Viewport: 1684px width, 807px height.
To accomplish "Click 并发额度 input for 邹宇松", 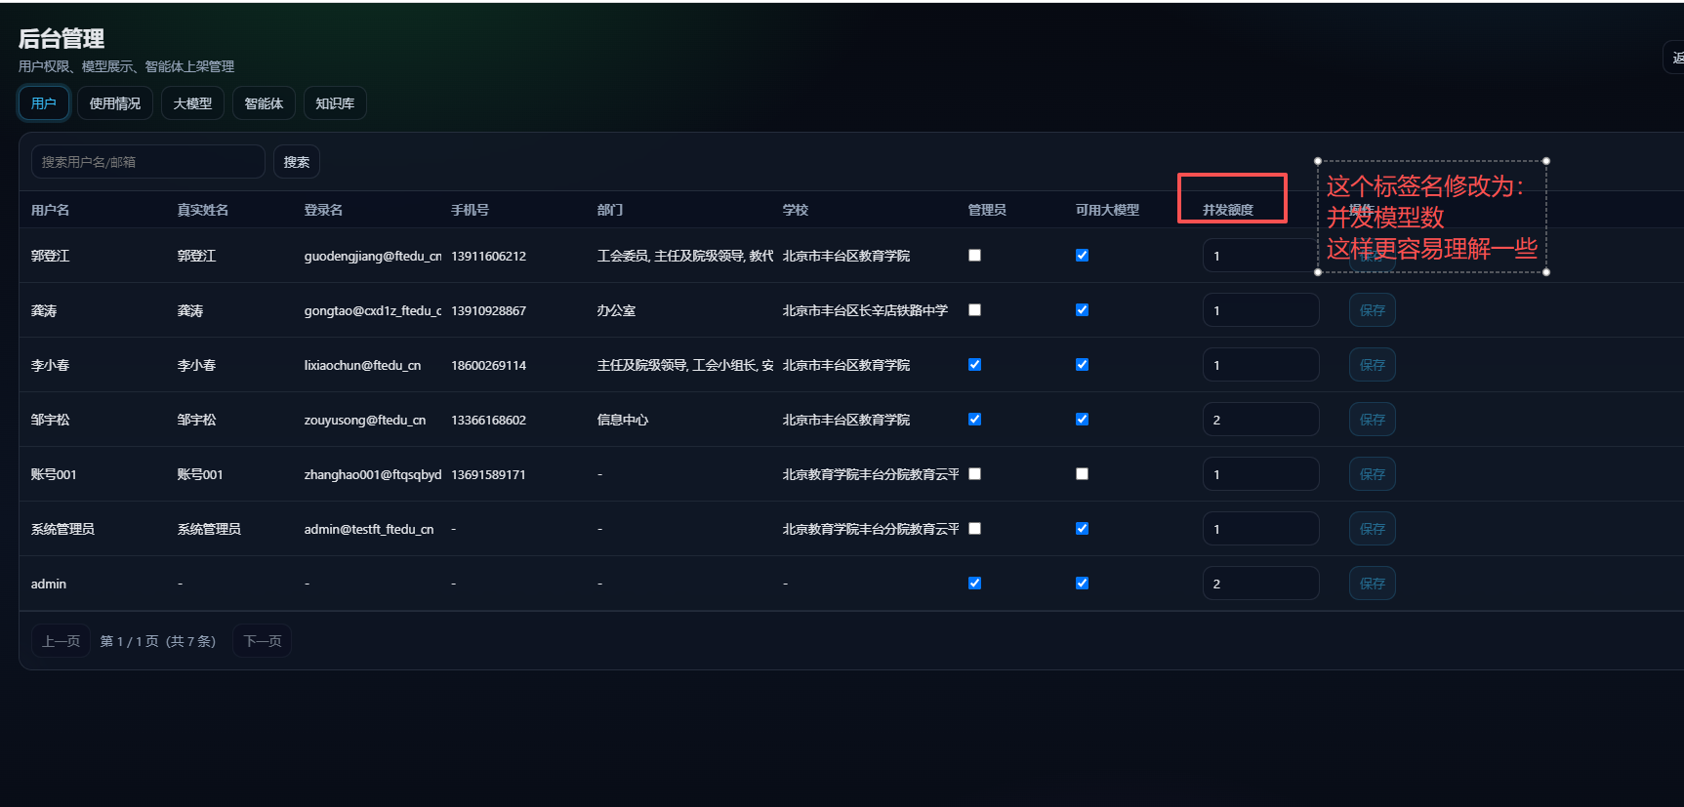I will (x=1260, y=420).
